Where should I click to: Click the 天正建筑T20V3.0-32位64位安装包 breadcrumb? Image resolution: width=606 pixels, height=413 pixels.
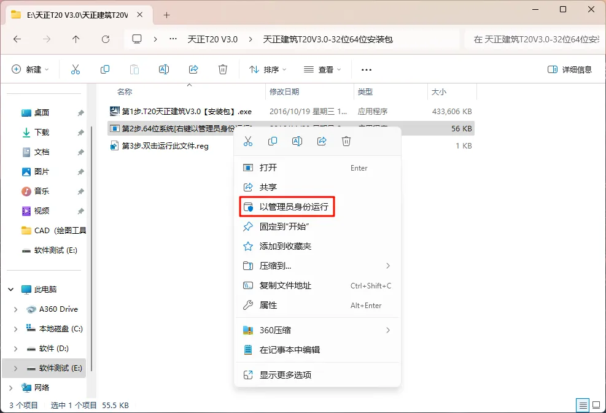pyautogui.click(x=328, y=39)
